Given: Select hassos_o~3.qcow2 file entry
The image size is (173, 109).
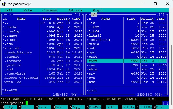Looking at the screenshot, I should [21, 78].
